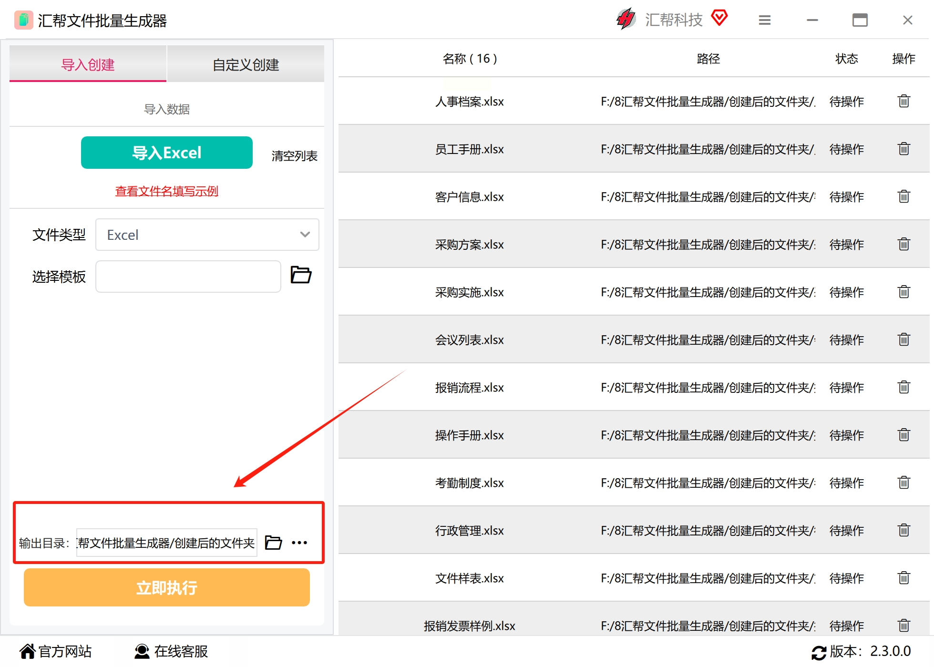Screen dimensions: 934x667
Task: Delete the 客户信息.xlsx entry
Action: tap(903, 196)
